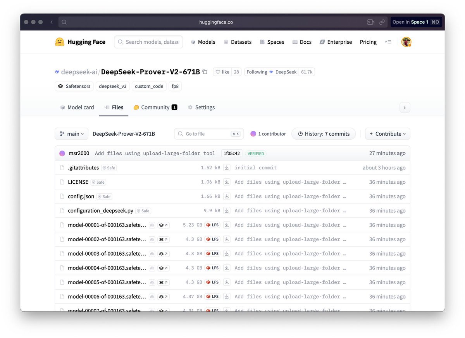The height and width of the screenshot is (338, 465).
Task: Switch to the Community tab
Action: [x=155, y=107]
